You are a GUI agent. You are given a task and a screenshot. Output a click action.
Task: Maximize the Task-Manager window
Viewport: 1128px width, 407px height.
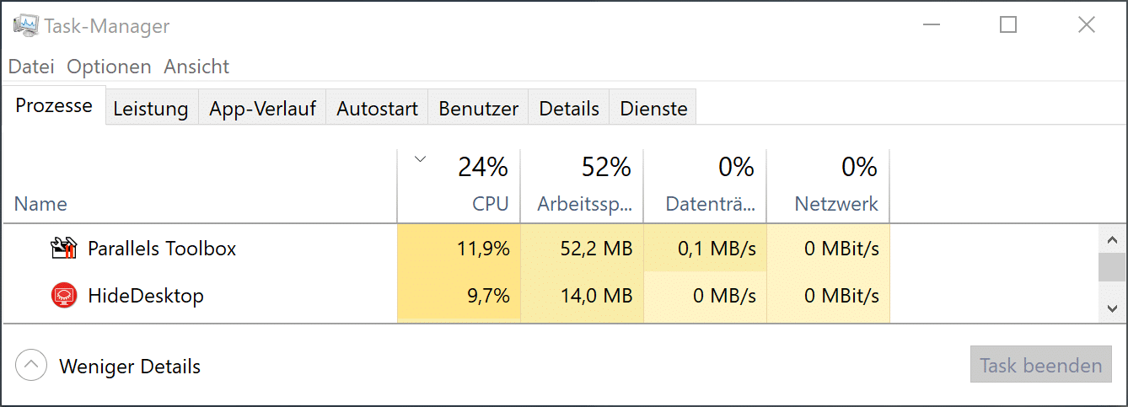tap(1008, 25)
